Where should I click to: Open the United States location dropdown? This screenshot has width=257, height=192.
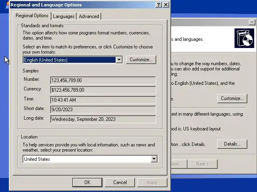[90, 159]
